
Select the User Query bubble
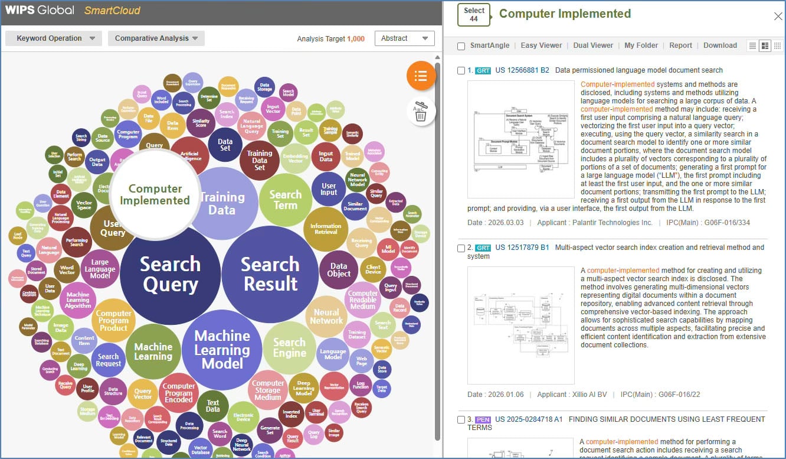pos(112,228)
